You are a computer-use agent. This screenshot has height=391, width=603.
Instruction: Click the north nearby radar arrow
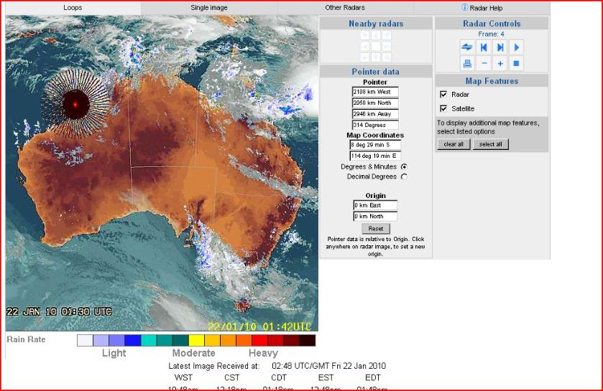click(x=375, y=35)
